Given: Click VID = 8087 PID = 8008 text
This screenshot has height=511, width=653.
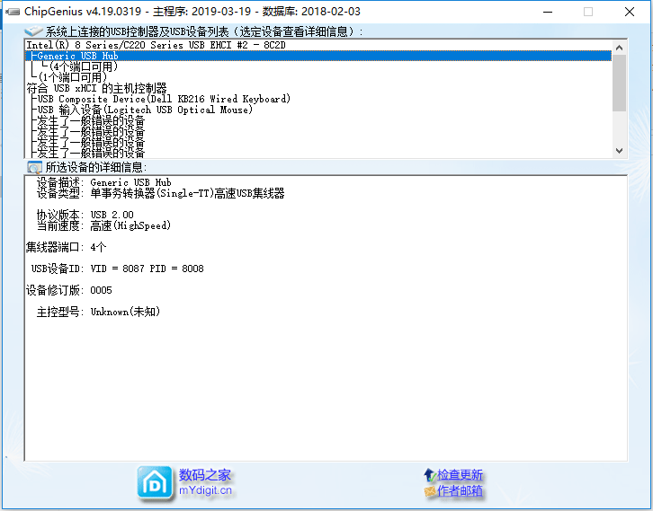Looking at the screenshot, I should coord(147,269).
